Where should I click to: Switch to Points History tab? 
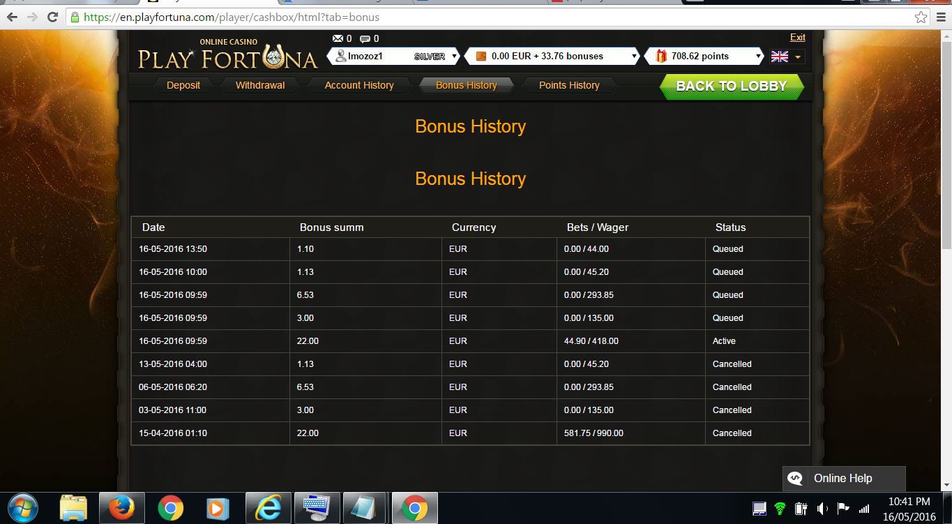tap(569, 85)
